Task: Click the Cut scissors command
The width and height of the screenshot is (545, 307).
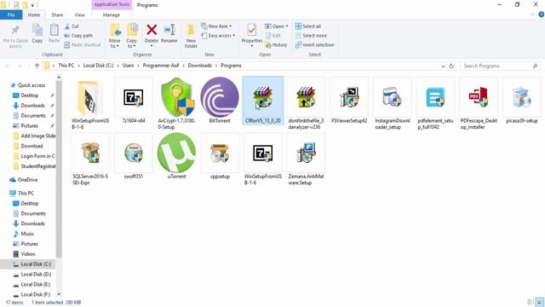Action: point(72,26)
